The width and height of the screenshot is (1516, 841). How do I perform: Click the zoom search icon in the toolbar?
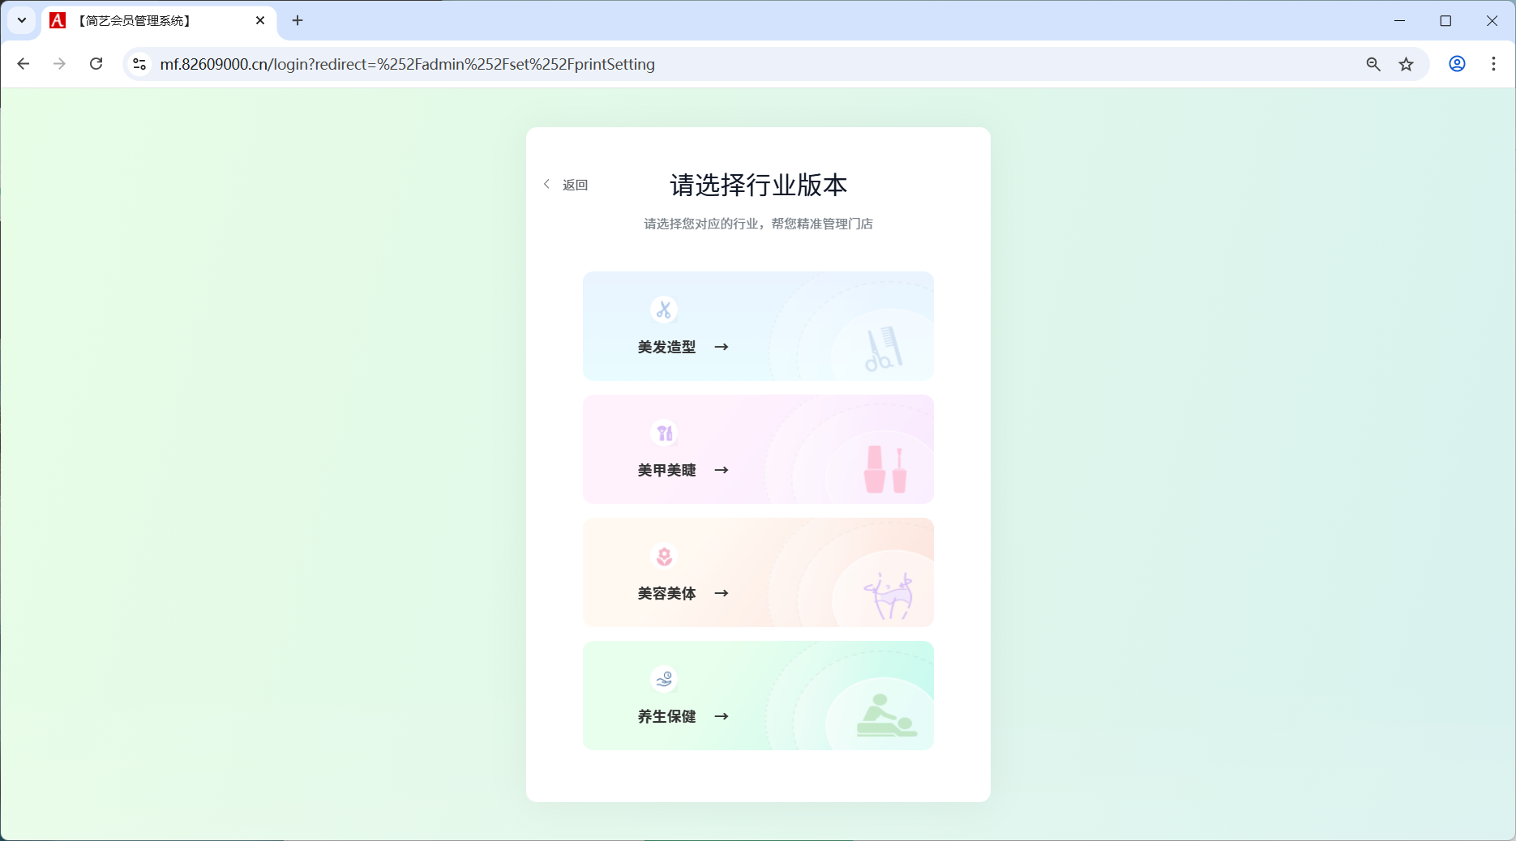(1373, 64)
